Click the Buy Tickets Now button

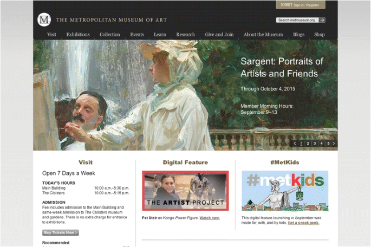(61, 232)
